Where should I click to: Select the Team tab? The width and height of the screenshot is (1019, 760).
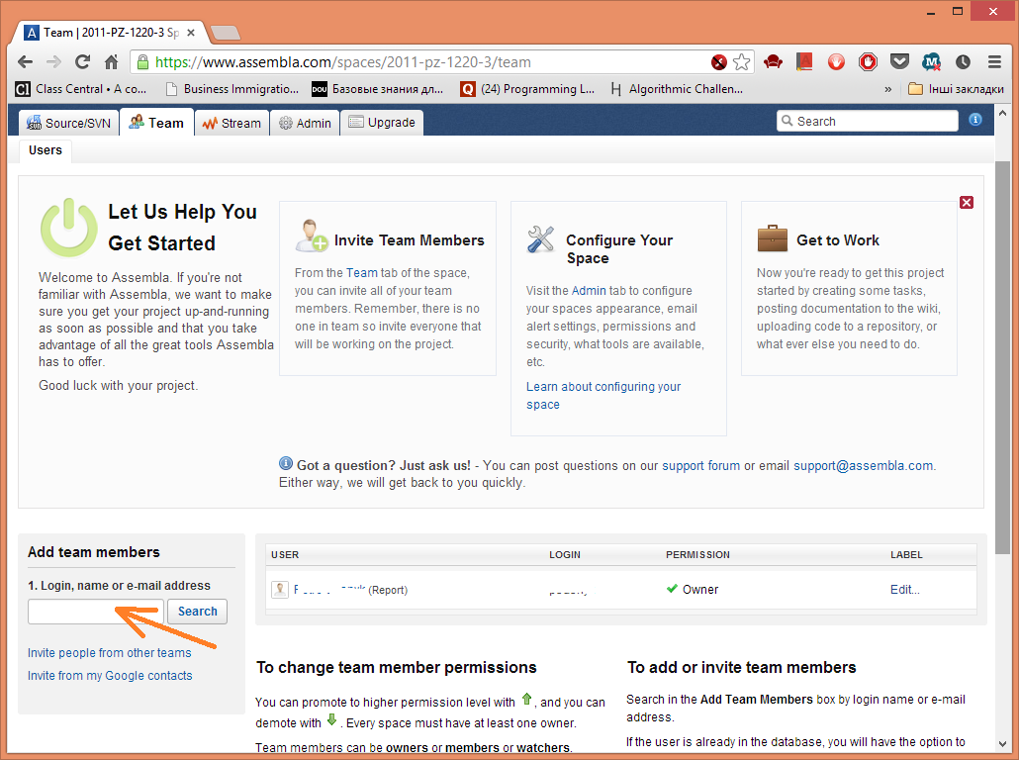[x=156, y=123]
